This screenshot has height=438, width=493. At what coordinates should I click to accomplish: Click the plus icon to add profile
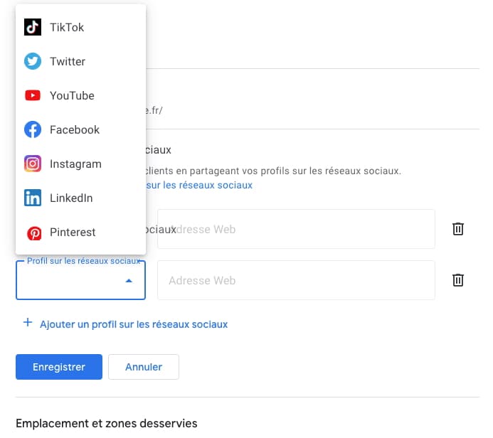pyautogui.click(x=28, y=322)
